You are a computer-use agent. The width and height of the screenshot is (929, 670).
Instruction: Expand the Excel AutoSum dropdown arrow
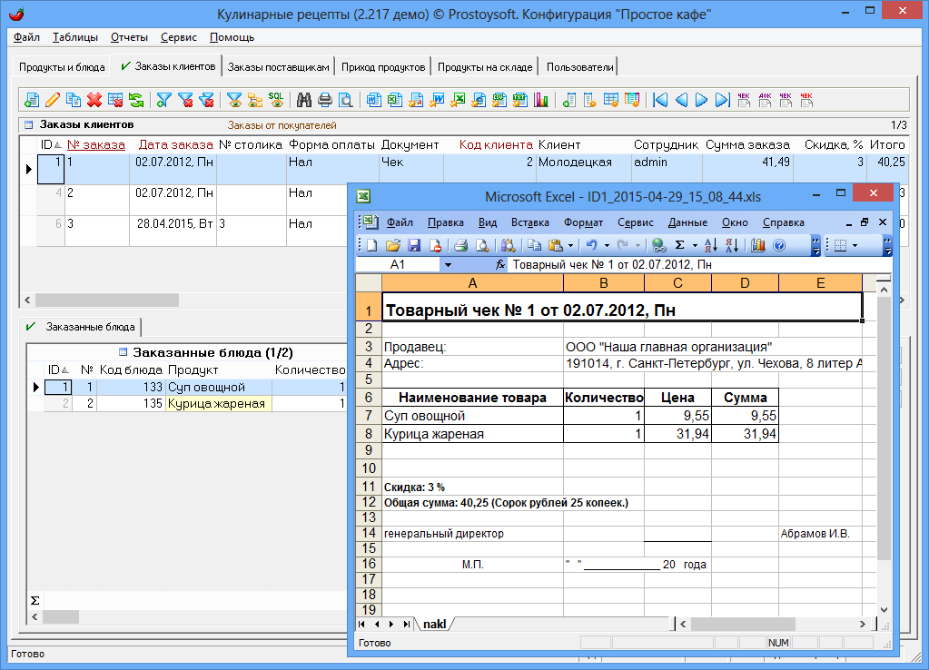click(695, 245)
